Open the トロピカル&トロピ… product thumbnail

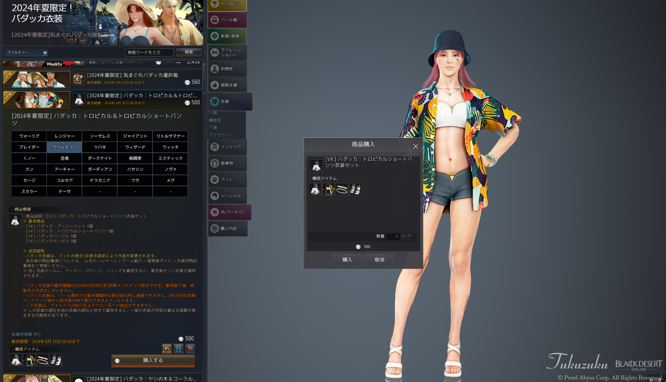[x=37, y=99]
